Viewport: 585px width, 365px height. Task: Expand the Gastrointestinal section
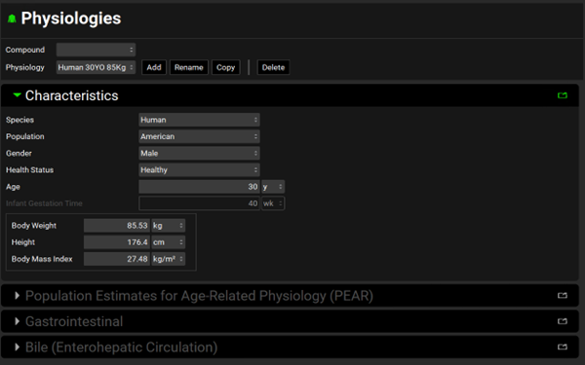coord(17,321)
